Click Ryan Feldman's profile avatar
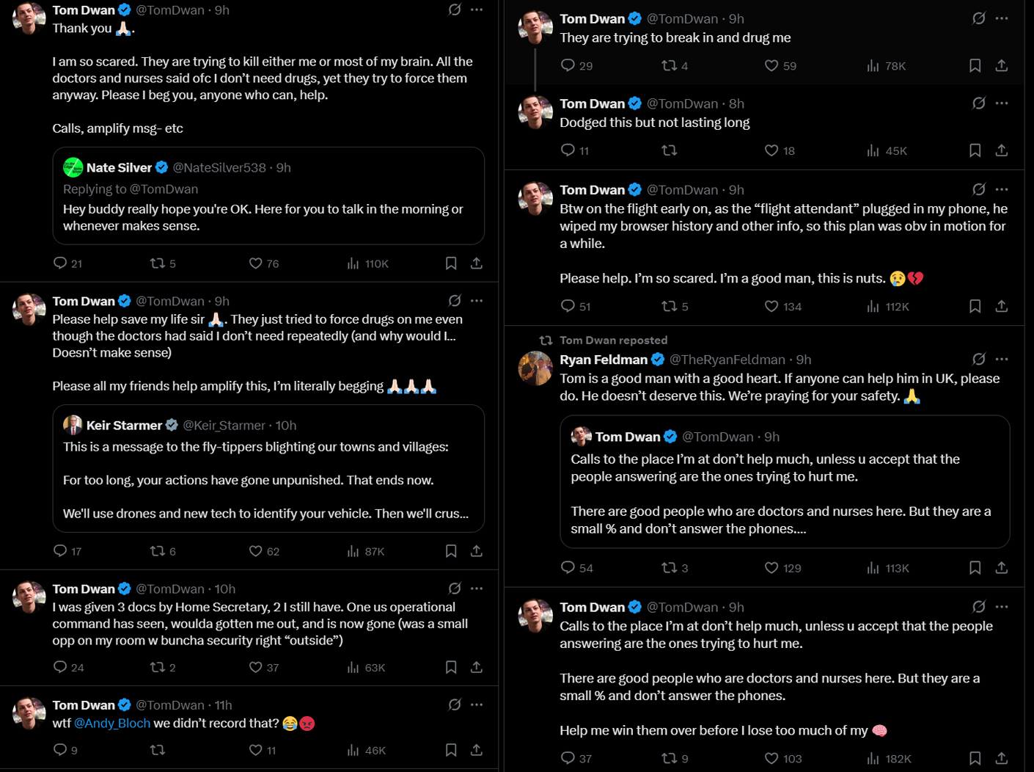 535,368
